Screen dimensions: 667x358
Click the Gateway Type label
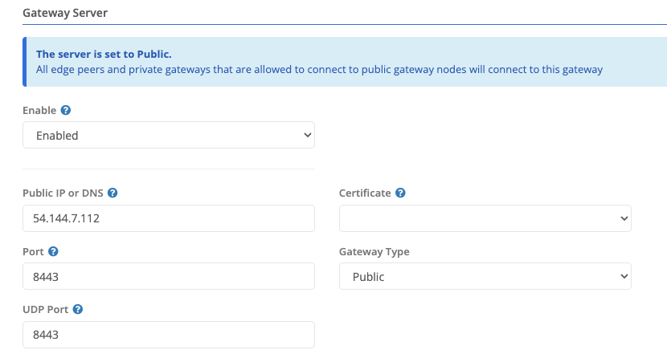374,251
